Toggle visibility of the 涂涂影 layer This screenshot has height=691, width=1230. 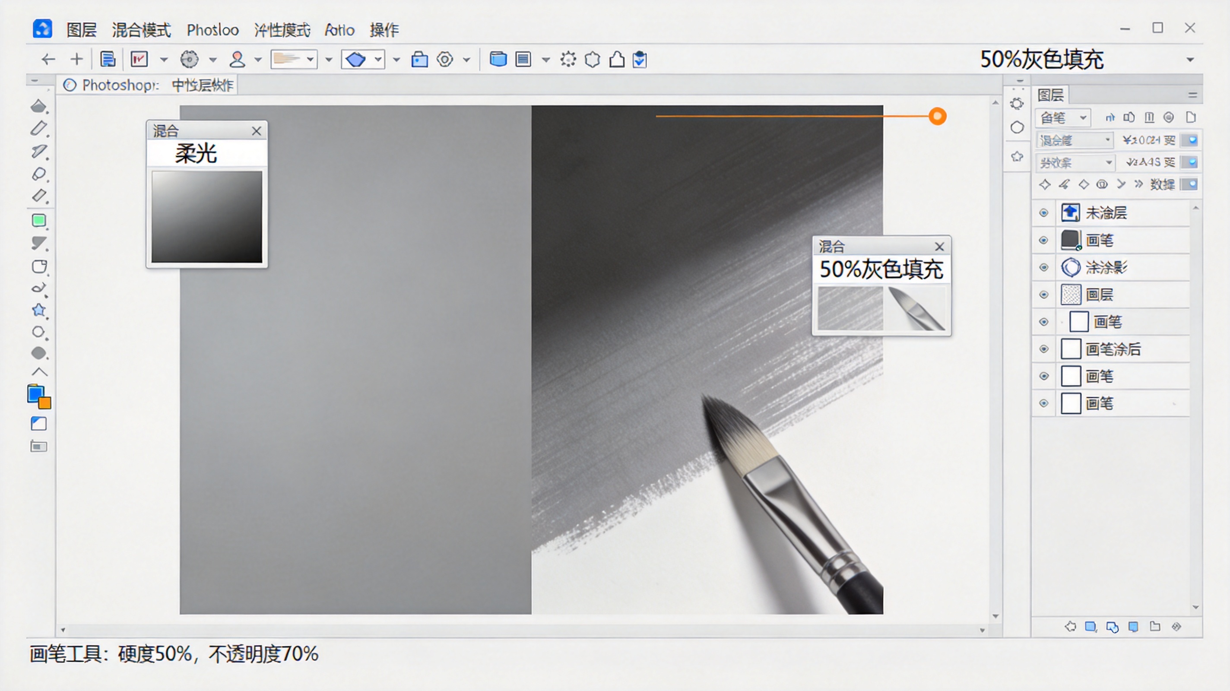click(x=1043, y=267)
